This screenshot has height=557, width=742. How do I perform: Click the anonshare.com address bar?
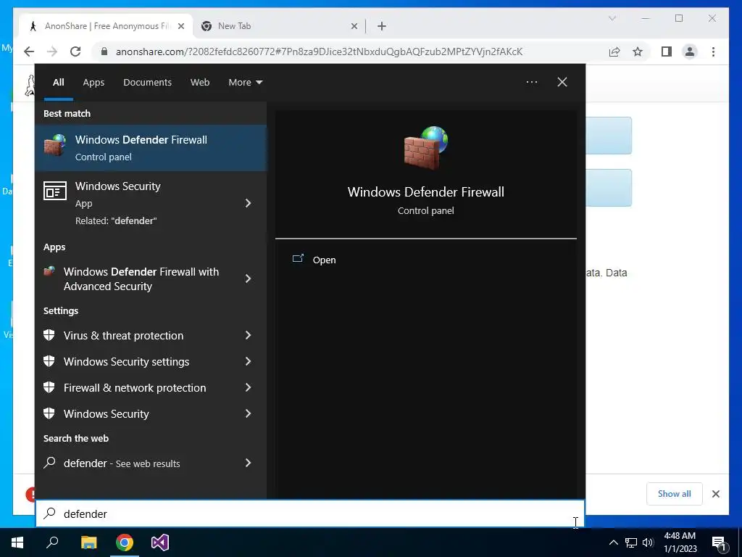pos(319,51)
